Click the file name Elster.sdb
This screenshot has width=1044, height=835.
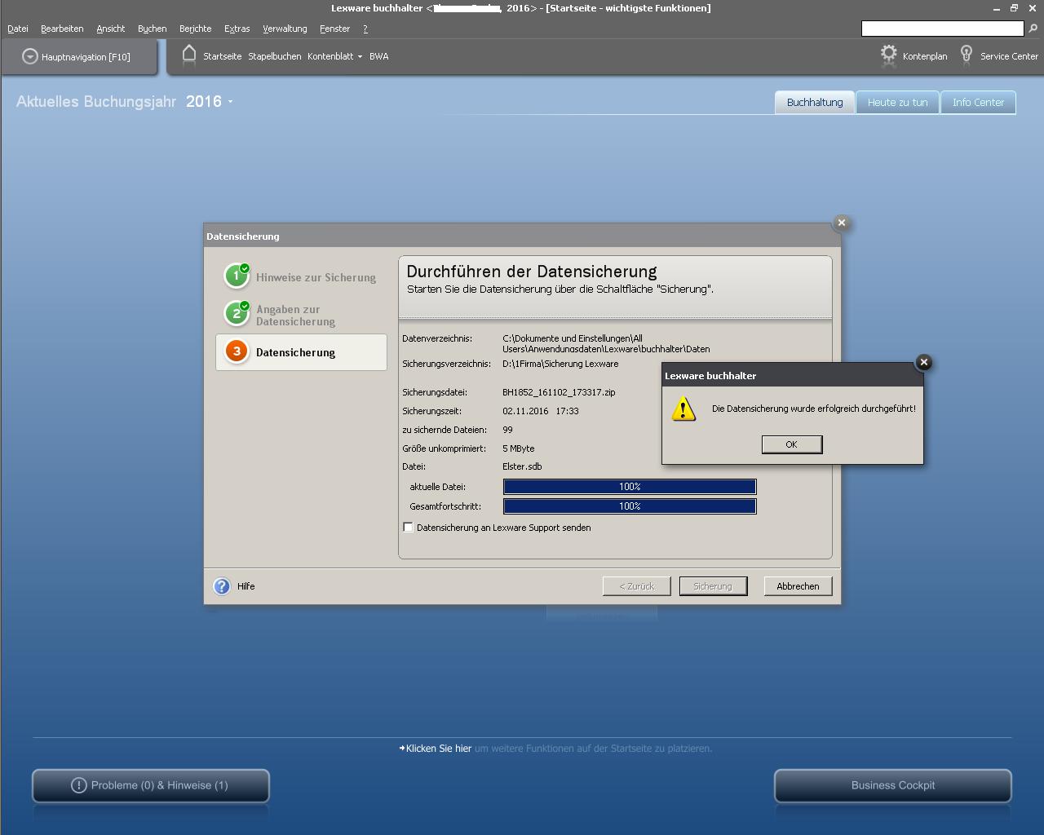(x=522, y=466)
